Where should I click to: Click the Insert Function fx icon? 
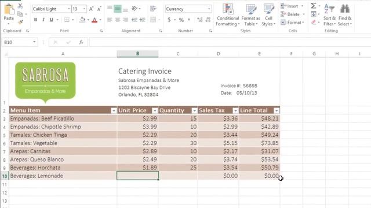[81, 42]
